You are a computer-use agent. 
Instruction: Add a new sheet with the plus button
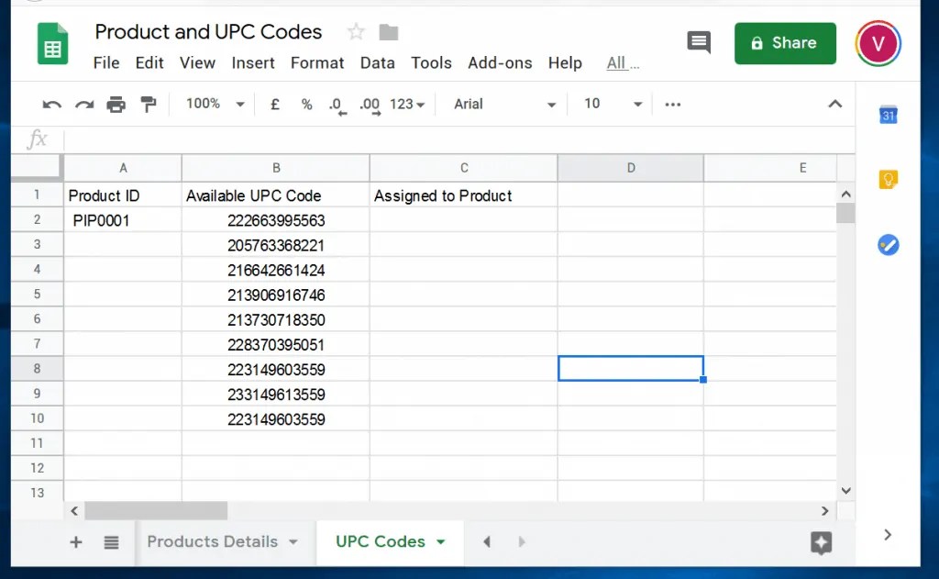pos(75,541)
